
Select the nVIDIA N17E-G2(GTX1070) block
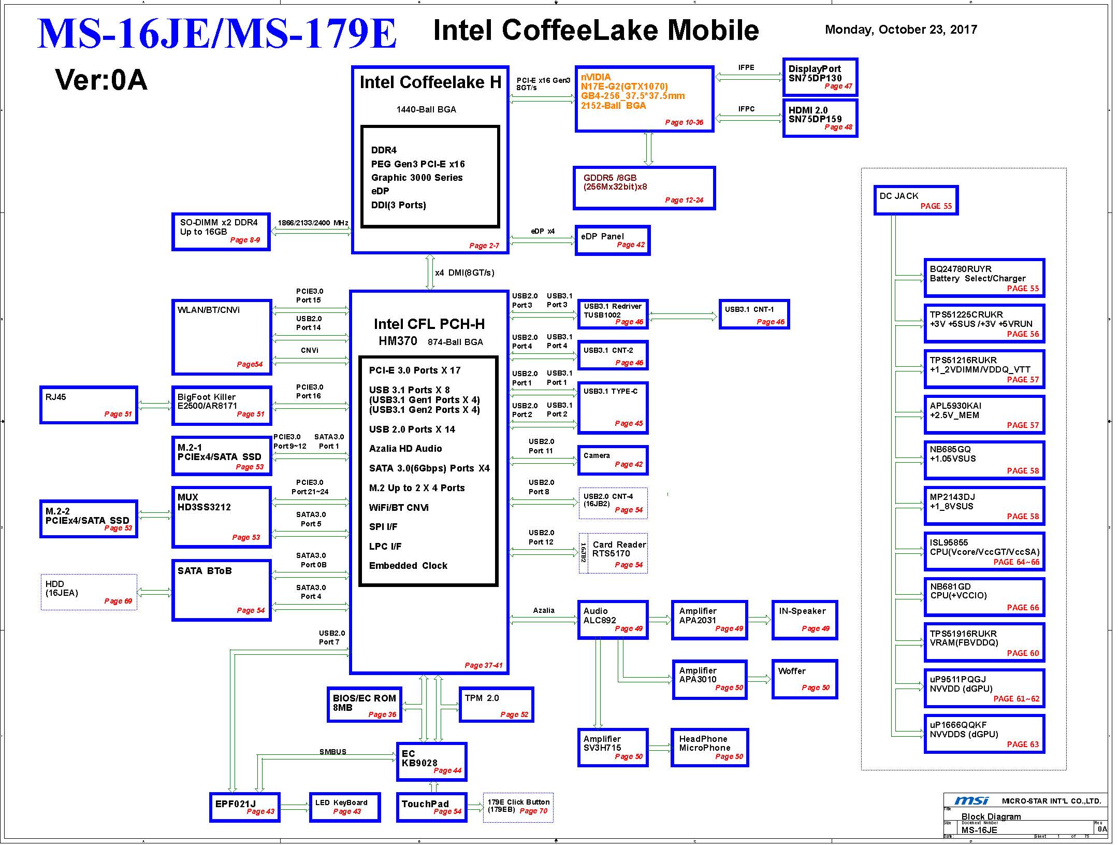pos(645,99)
